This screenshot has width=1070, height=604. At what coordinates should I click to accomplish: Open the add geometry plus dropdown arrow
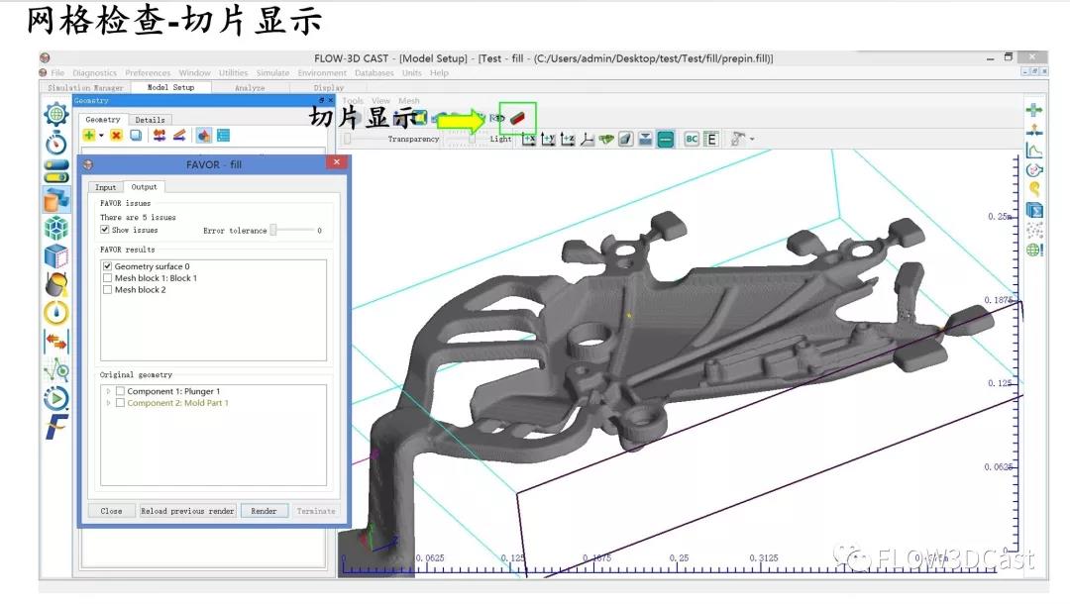click(101, 136)
